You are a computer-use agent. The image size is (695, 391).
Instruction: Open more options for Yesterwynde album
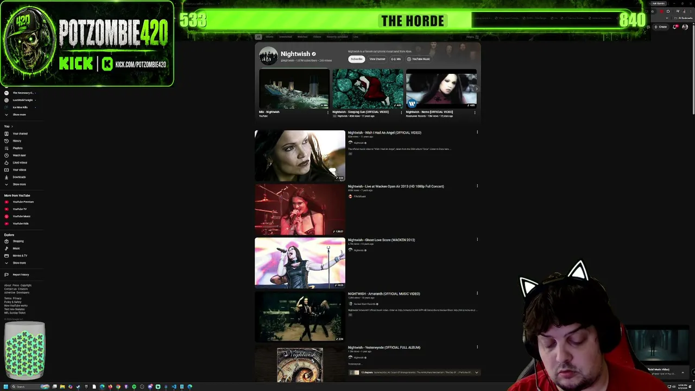click(x=477, y=347)
